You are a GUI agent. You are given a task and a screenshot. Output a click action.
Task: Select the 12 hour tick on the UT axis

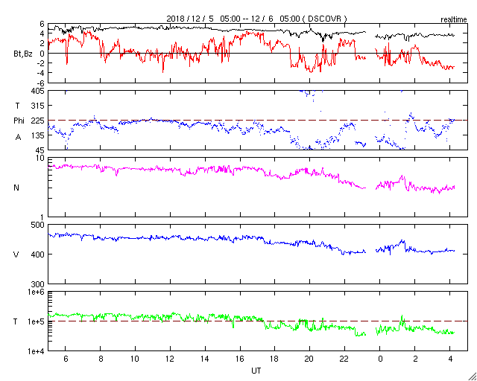(169, 359)
